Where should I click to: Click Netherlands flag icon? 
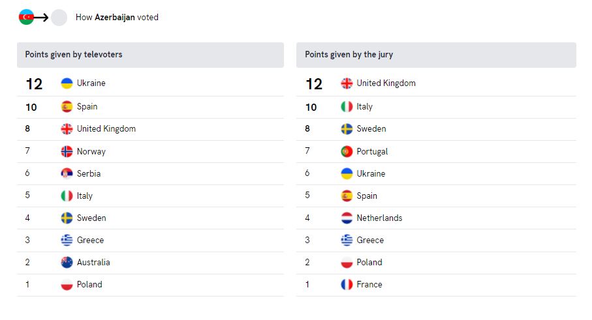[347, 218]
